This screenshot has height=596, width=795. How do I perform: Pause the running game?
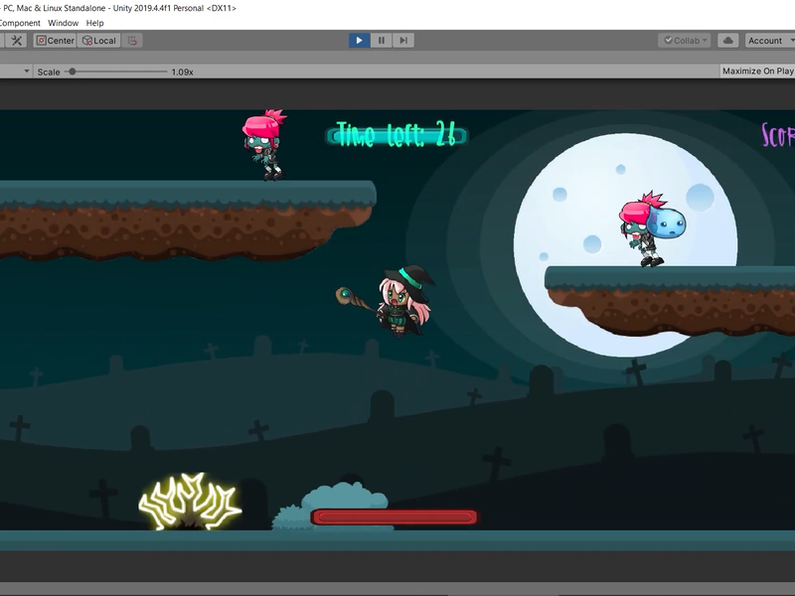click(x=382, y=40)
